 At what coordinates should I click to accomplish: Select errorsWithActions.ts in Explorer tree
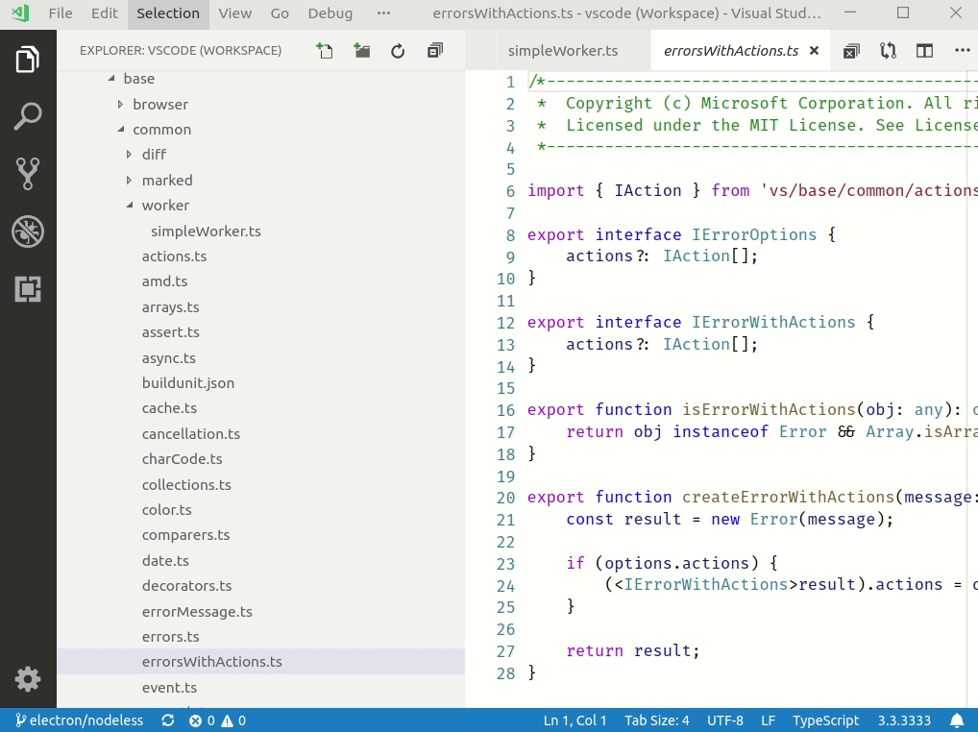260,662
